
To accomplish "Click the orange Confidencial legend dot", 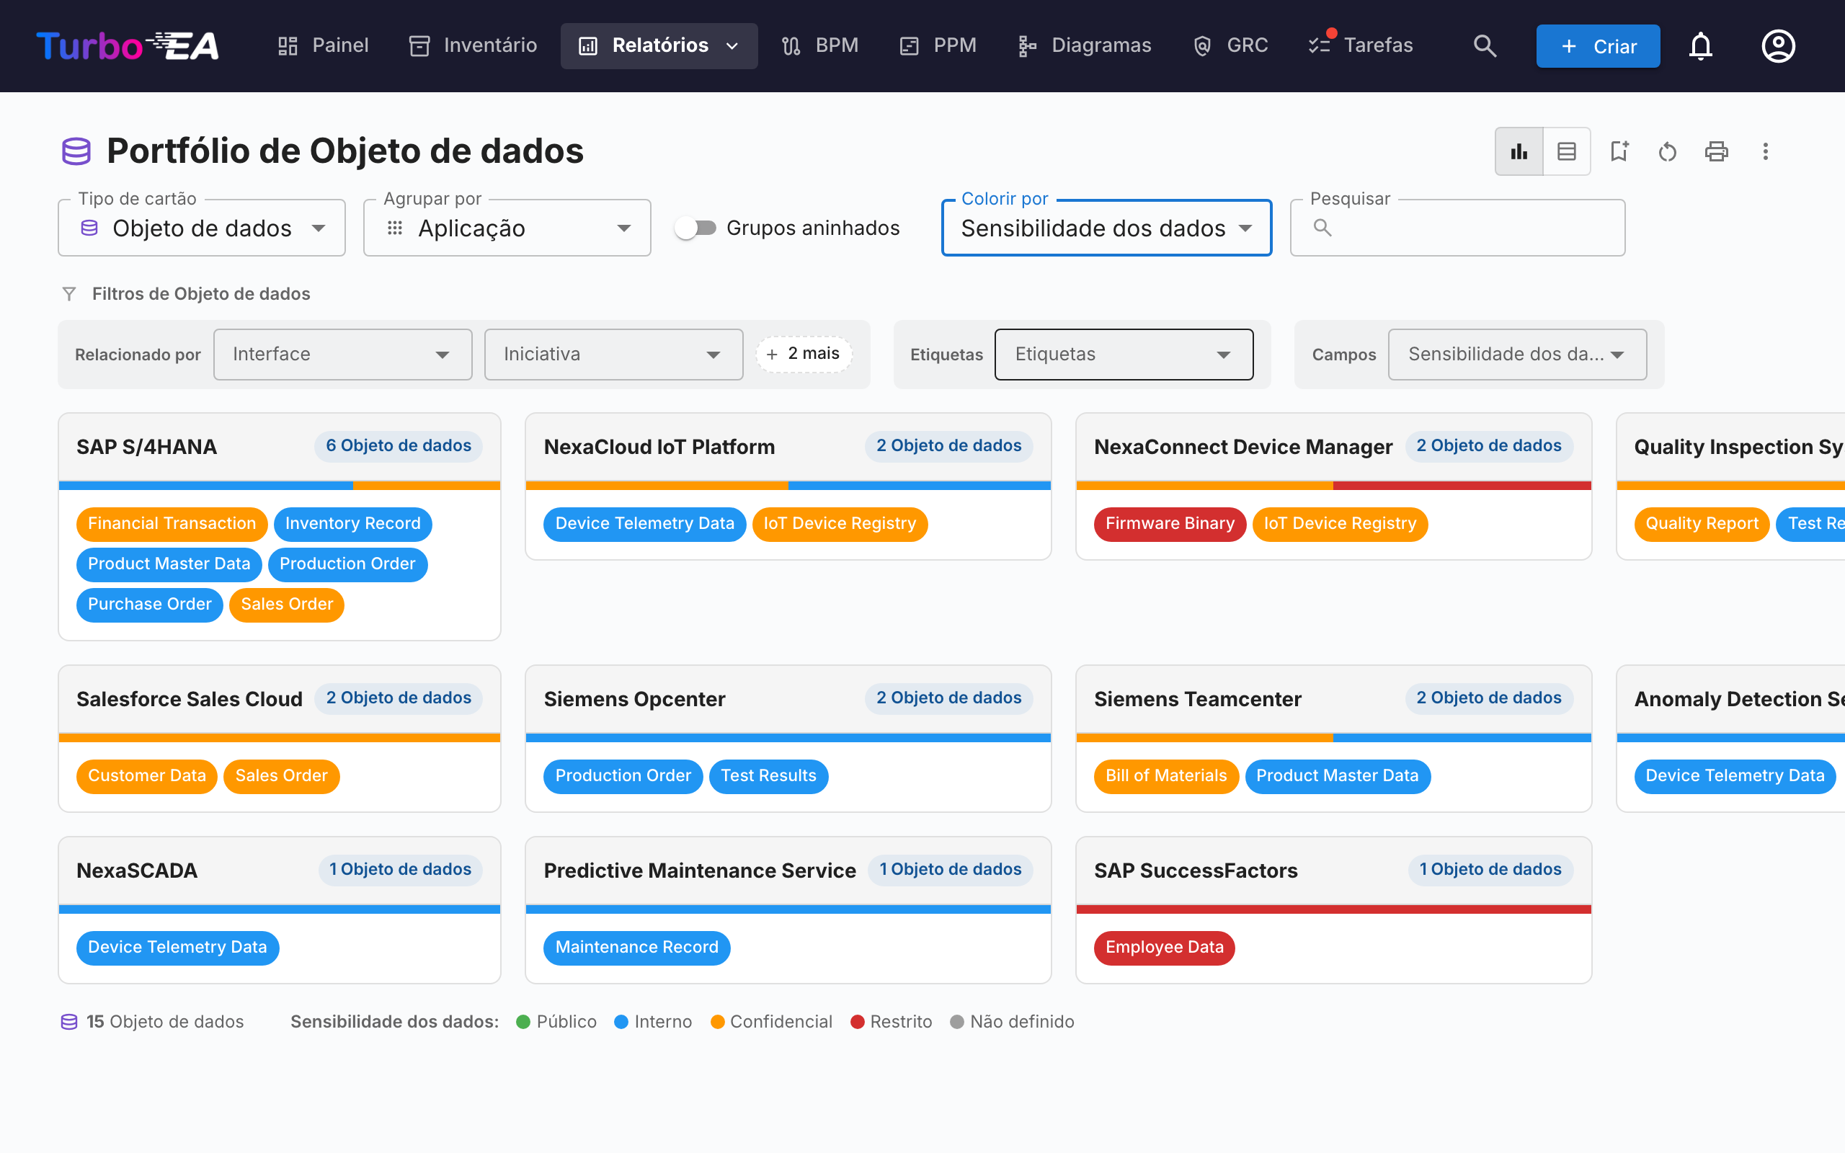I will coord(717,1022).
